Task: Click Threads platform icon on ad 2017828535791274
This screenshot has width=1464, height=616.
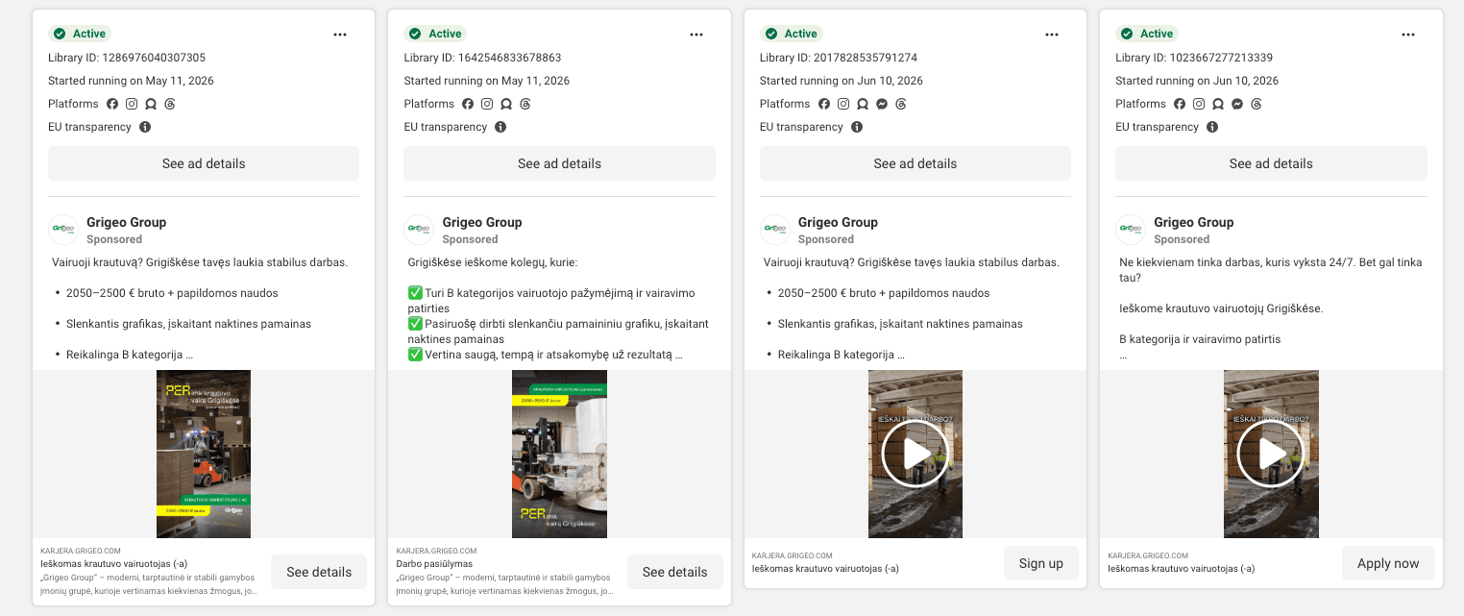Action: (x=901, y=104)
